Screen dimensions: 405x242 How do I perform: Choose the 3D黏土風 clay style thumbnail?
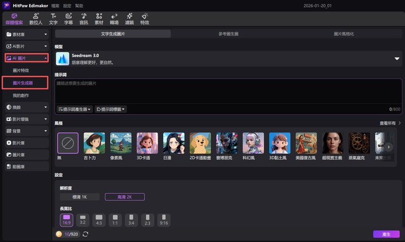pyautogui.click(x=280, y=143)
